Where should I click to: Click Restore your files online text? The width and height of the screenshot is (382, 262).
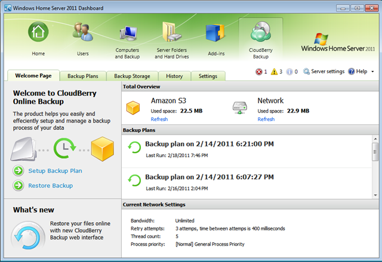click(x=80, y=230)
